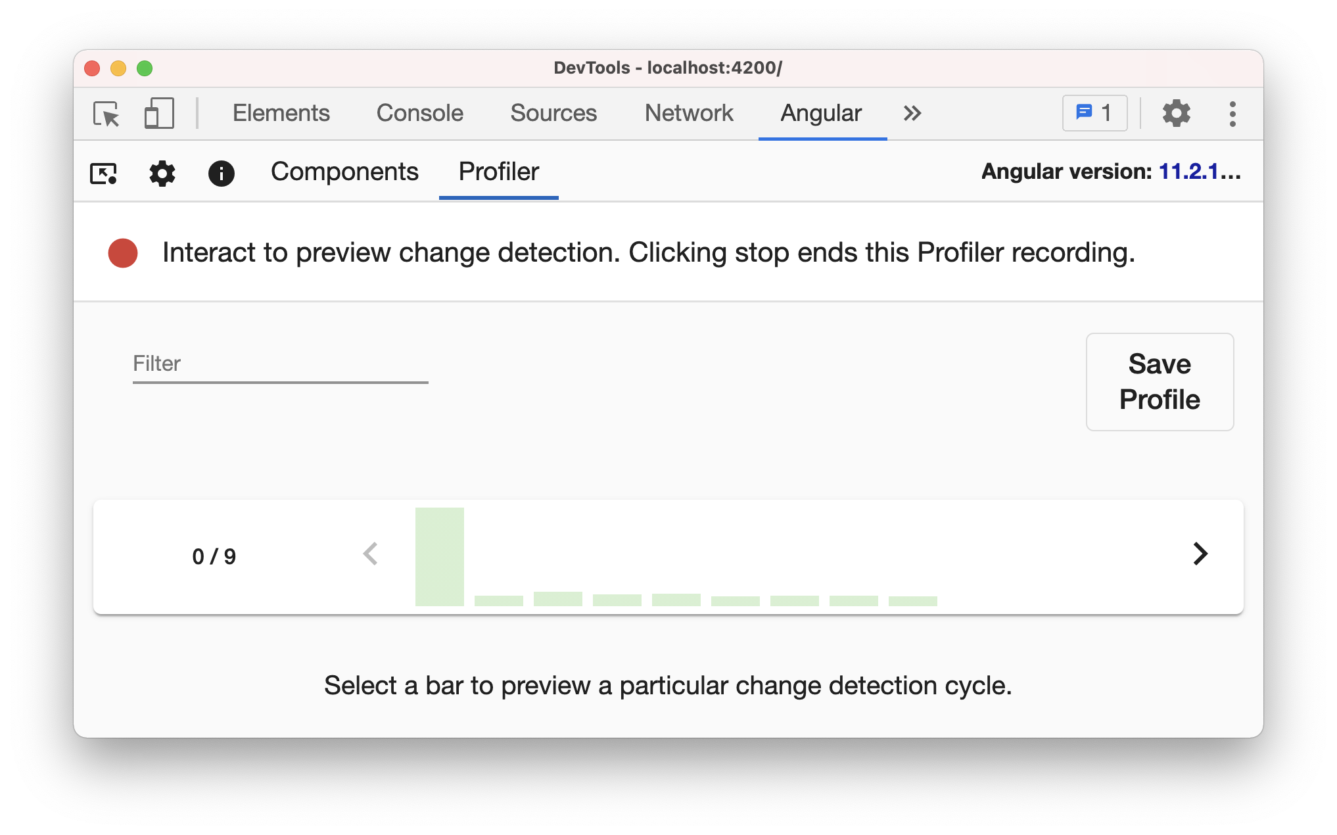Click the recording red dot indicator
The height and width of the screenshot is (835, 1337).
(122, 253)
